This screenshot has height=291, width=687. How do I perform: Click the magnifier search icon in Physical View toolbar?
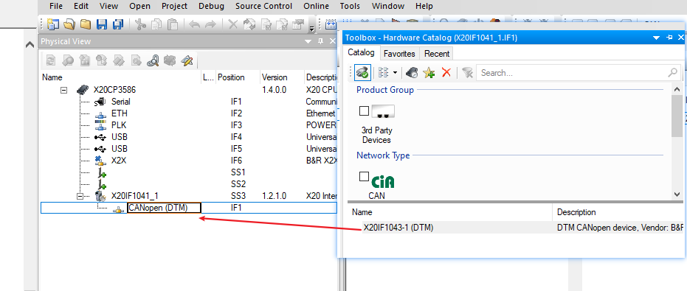point(153,60)
